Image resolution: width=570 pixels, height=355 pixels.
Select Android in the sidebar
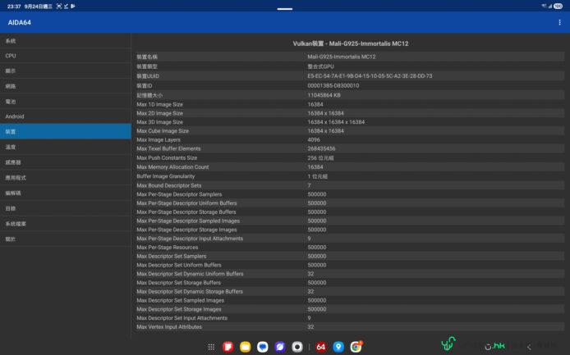(66, 116)
